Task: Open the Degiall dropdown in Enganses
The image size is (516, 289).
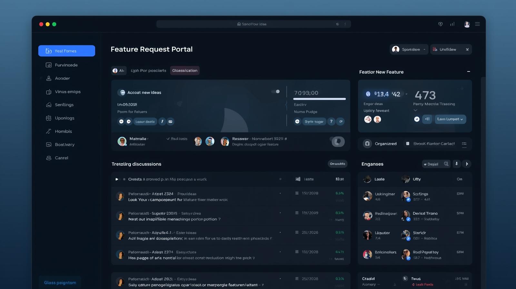Action: (x=431, y=164)
